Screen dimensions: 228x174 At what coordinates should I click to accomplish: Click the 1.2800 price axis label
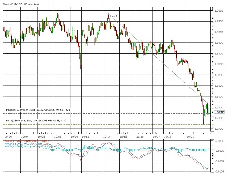click(219, 118)
